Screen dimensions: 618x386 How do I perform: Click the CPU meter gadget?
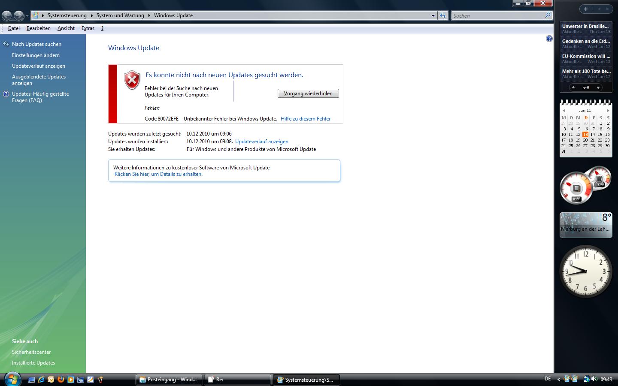click(x=577, y=187)
